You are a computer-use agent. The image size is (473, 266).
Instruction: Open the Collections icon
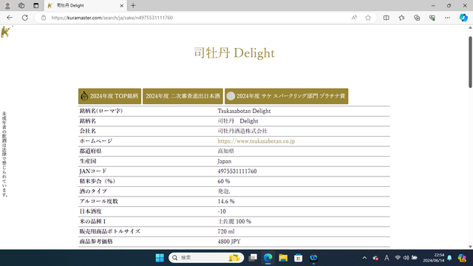point(417,18)
